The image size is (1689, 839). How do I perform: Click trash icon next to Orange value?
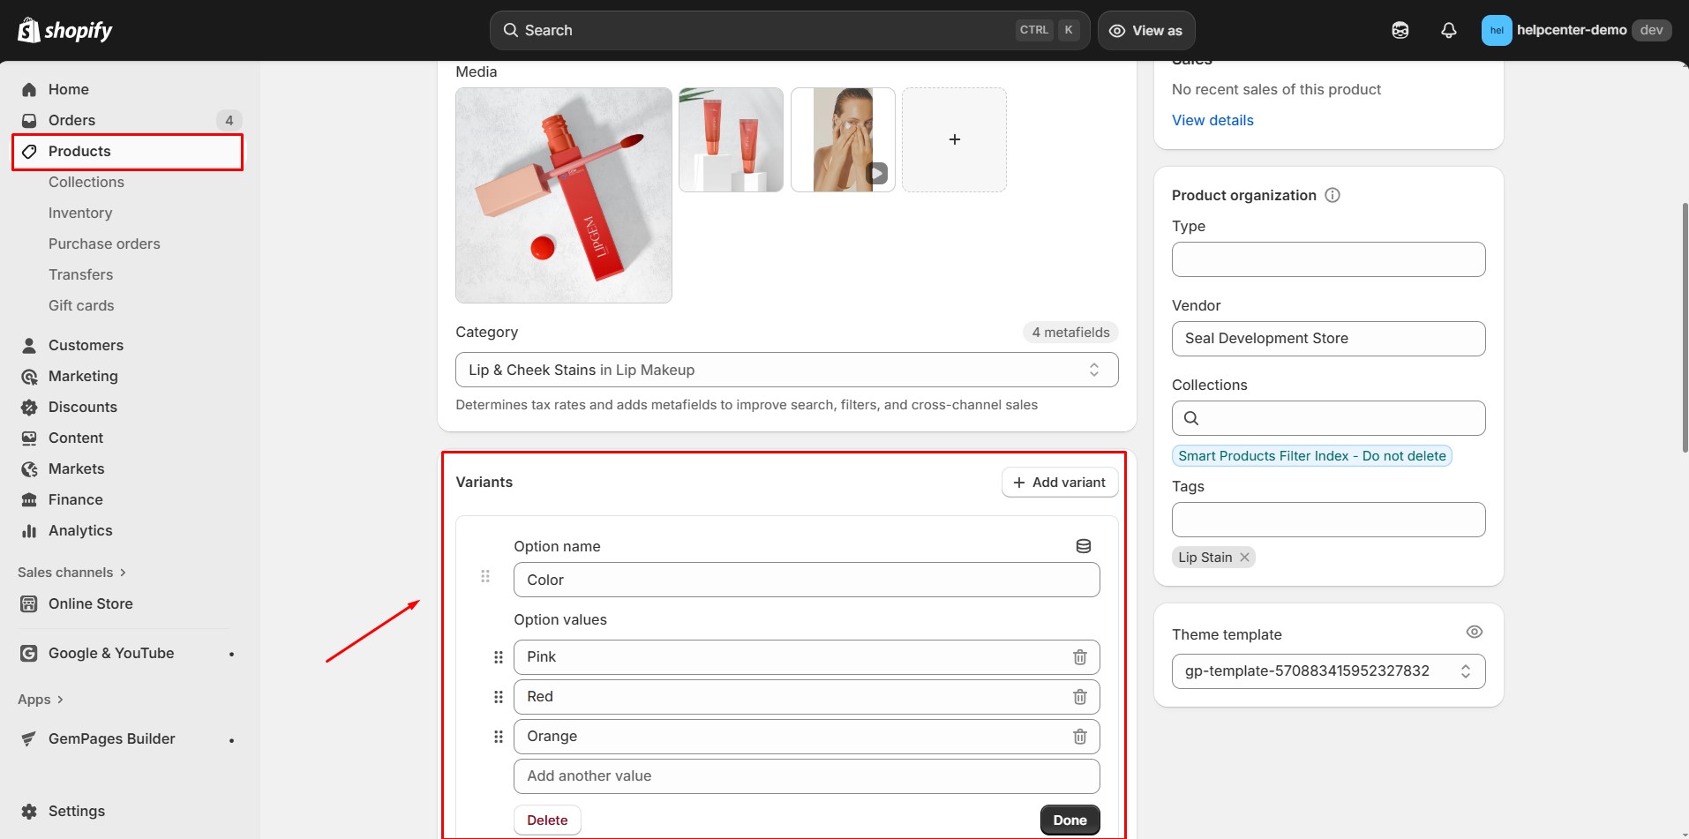click(x=1079, y=737)
